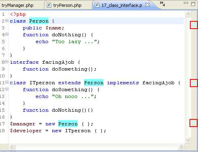Click the scroll up arrow of vertical scrollbar
Screen dimensions: 198x152
188,14
